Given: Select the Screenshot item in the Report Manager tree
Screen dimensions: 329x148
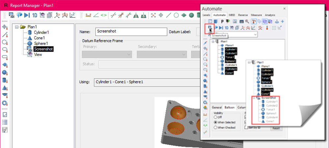Looking at the screenshot, I should [x=43, y=49].
